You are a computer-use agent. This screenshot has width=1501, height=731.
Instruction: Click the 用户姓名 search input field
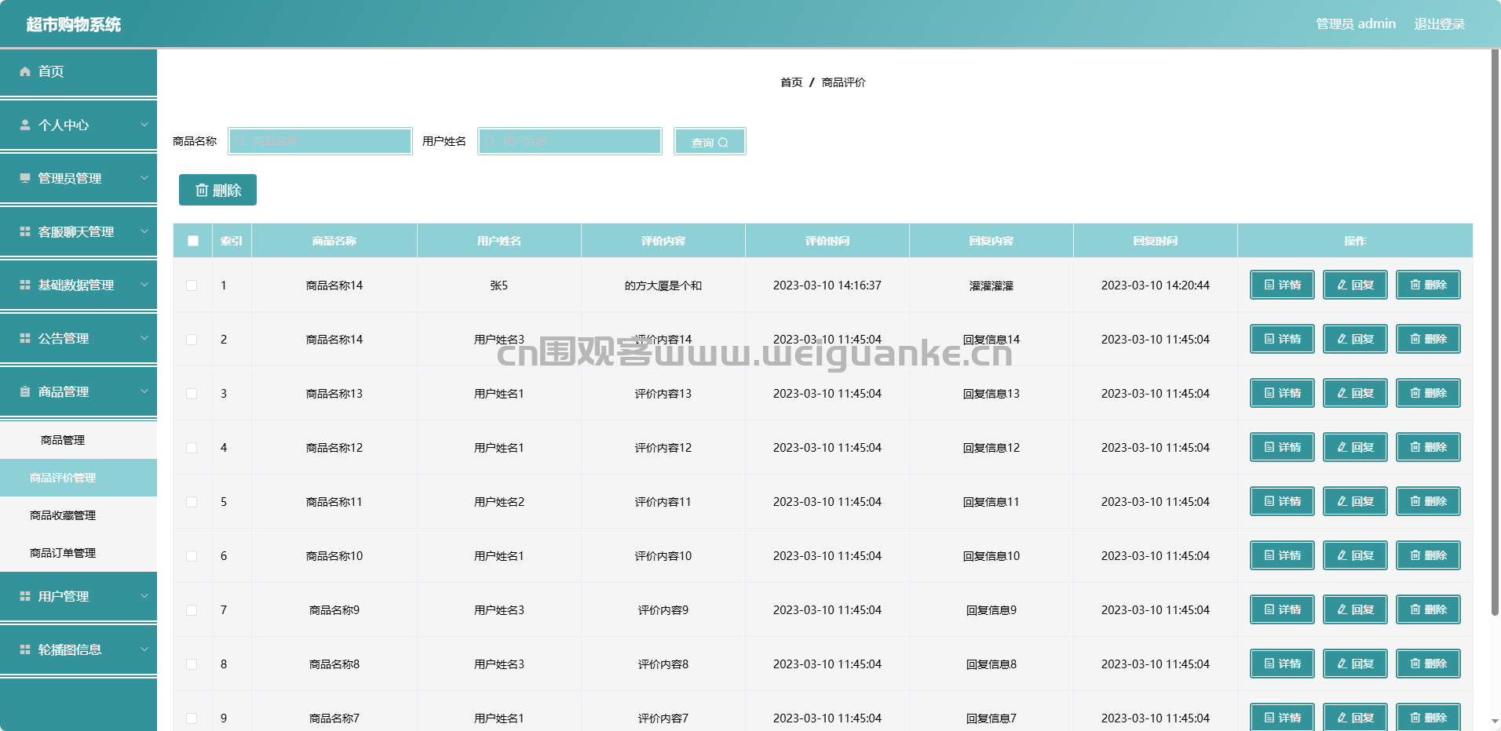tap(570, 141)
